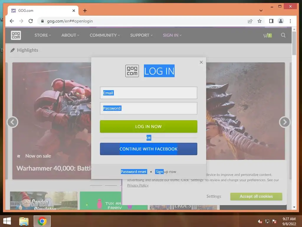Open Tux and Fanny game thumbnail
Screen dimensions: 302x227
[101, 201]
